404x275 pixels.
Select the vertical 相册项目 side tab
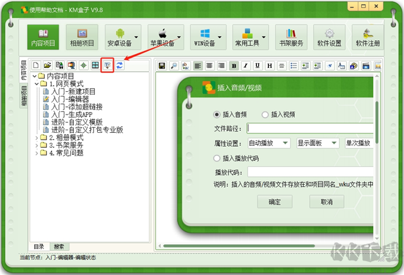click(x=24, y=96)
